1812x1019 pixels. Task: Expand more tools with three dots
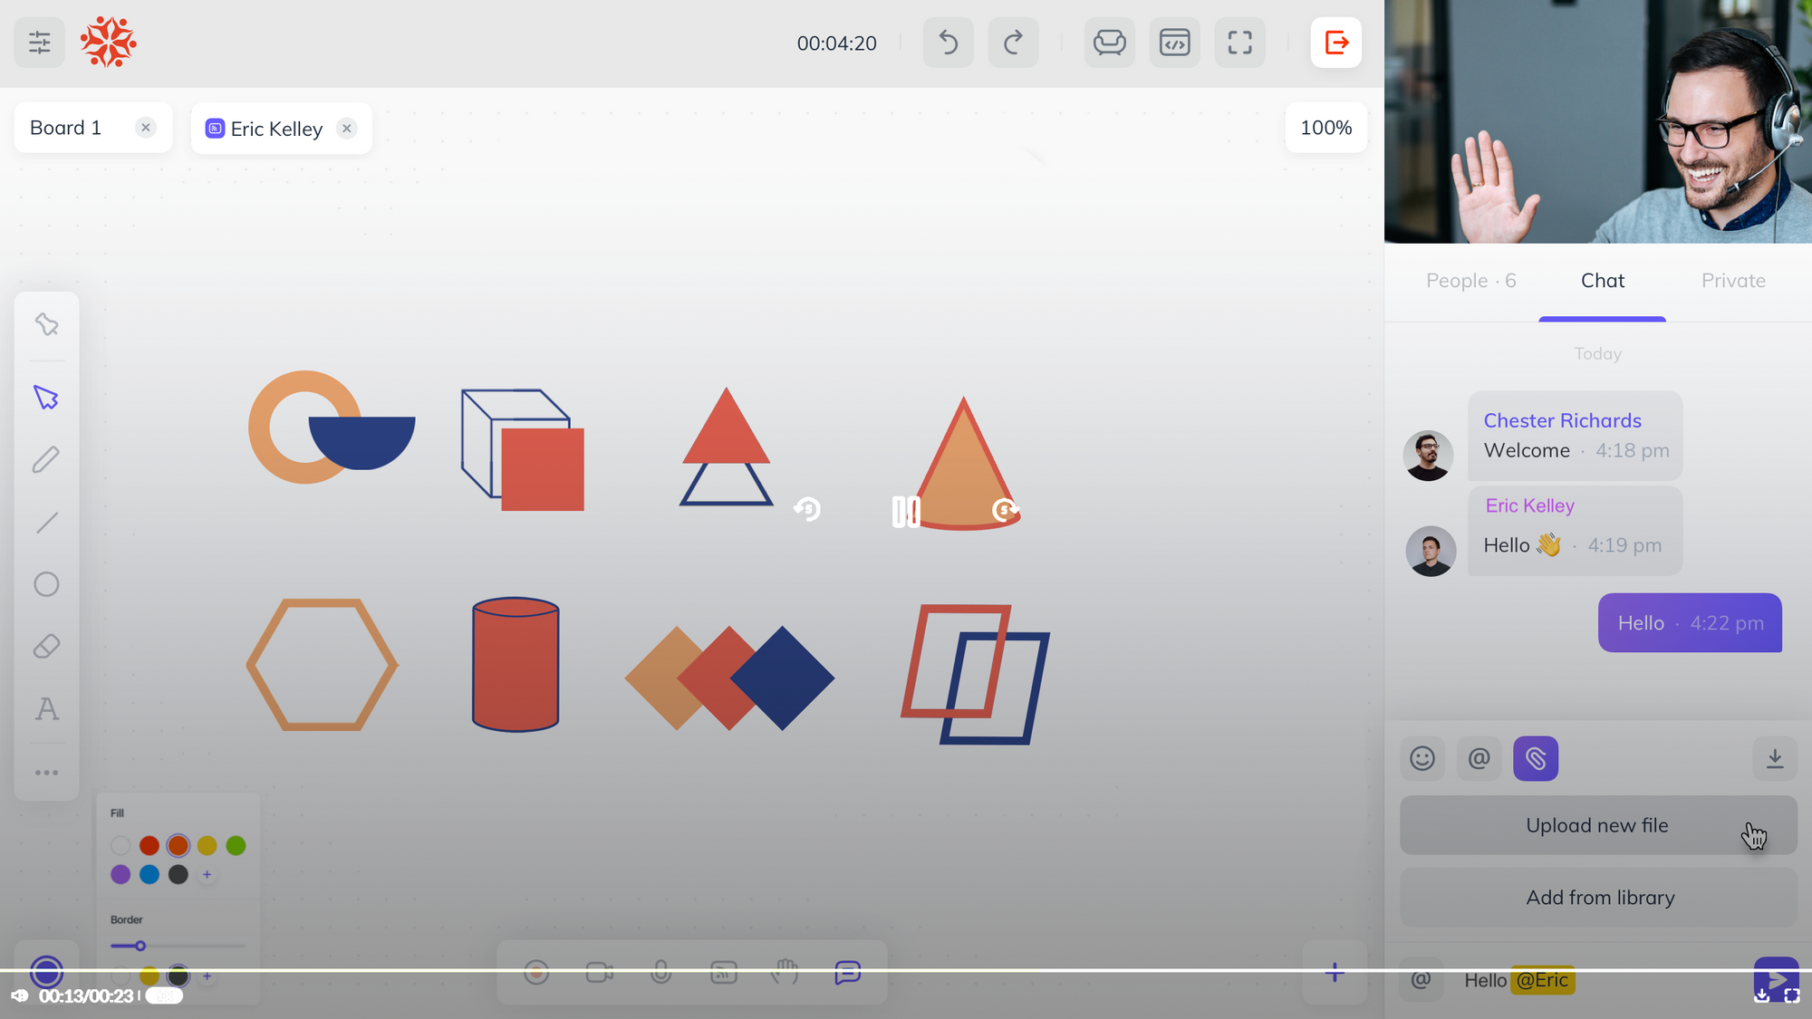pos(46,773)
